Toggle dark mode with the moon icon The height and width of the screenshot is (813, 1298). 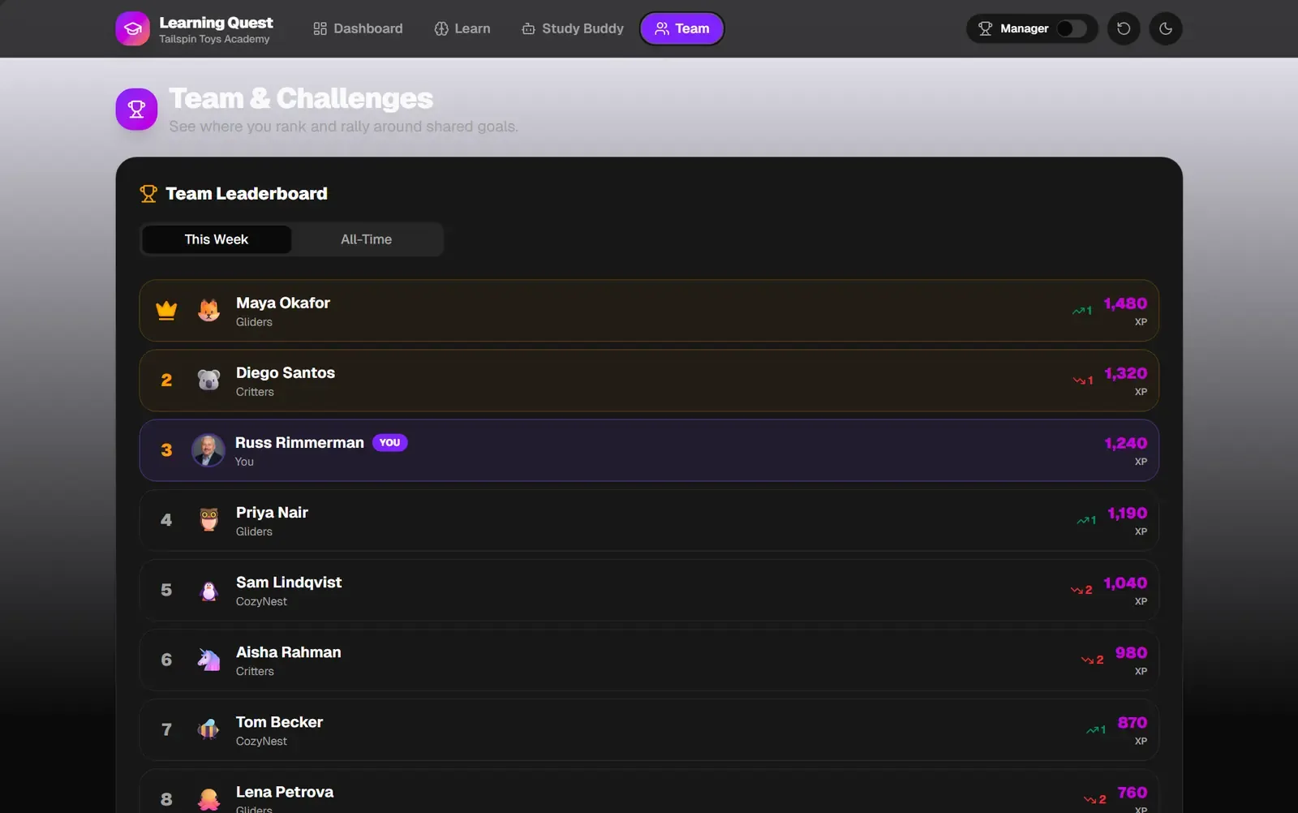(x=1166, y=28)
